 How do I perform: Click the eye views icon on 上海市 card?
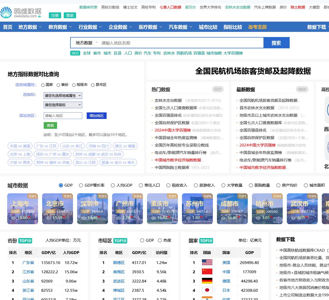coord(13,218)
